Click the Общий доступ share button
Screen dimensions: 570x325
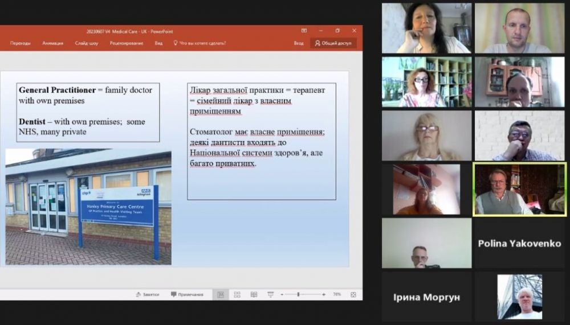coord(334,43)
